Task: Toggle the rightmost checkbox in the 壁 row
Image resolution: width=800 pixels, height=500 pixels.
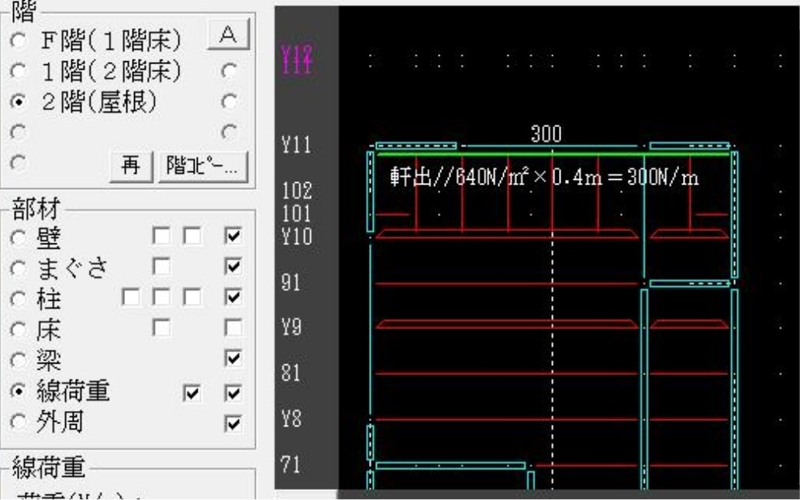Action: [231, 236]
